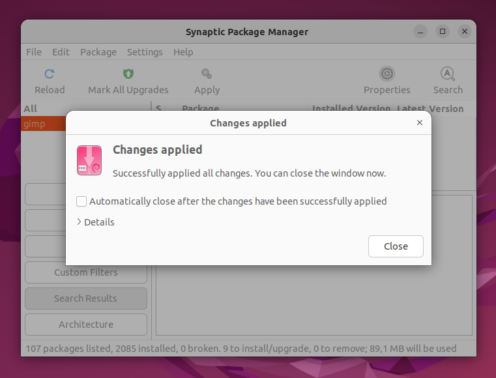Close the Synaptic Package Manager window

point(465,32)
